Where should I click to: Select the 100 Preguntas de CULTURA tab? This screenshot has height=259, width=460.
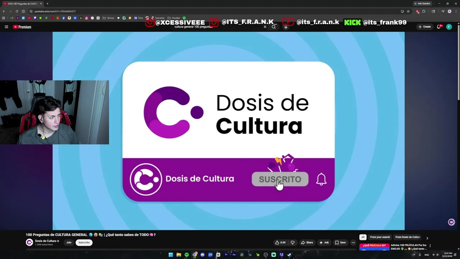click(x=22, y=4)
